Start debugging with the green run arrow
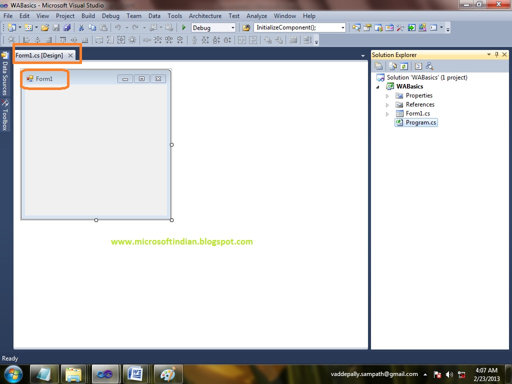The height and width of the screenshot is (384, 512). pos(183,27)
